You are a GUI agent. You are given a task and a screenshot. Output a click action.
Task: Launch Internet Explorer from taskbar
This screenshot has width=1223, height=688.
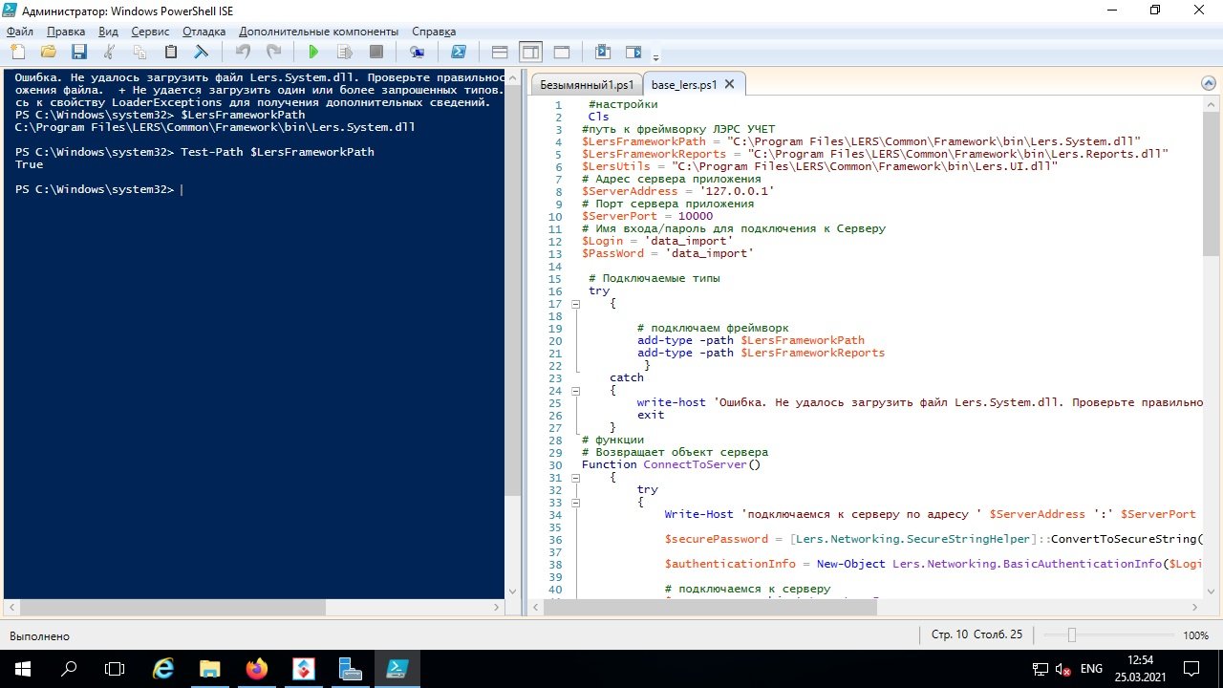[x=163, y=669]
